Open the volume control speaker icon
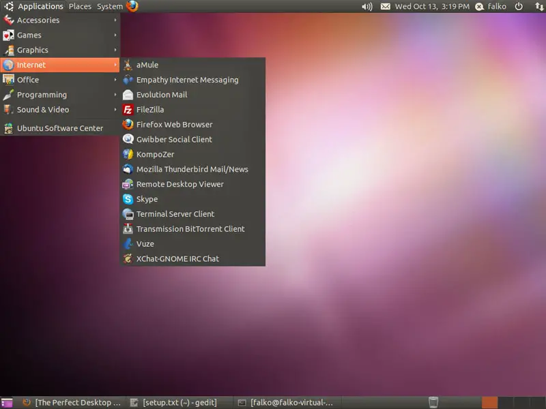Viewport: 546px width, 409px height. pyautogui.click(x=367, y=7)
